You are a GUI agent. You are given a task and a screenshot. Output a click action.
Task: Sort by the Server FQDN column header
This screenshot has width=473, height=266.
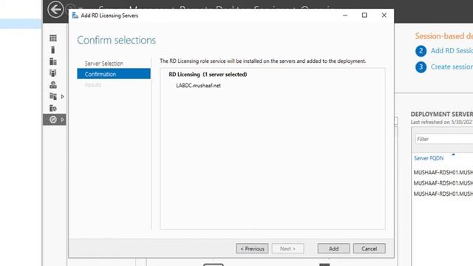429,158
